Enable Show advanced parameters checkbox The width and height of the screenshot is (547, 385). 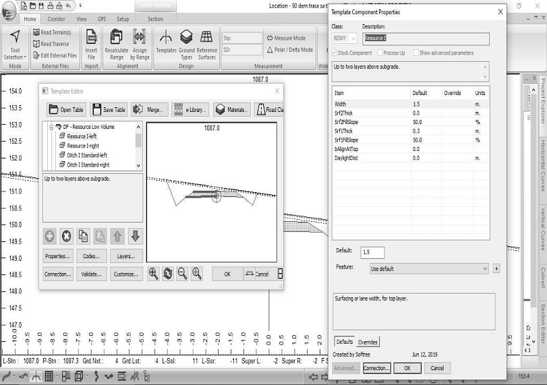(416, 53)
